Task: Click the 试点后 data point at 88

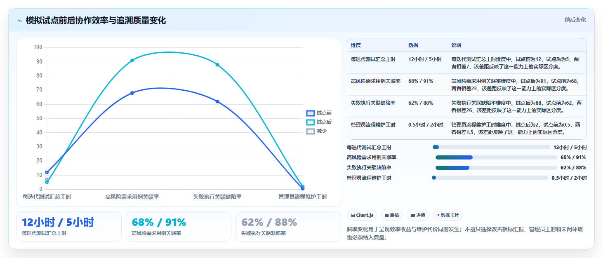Action: 217,65
